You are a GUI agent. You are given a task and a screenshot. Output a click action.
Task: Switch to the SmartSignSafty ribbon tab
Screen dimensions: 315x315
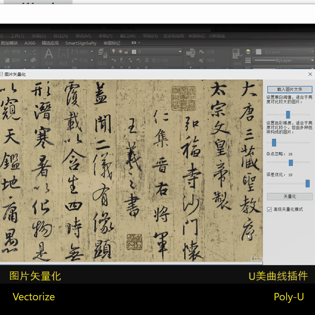pyautogui.click(x=81, y=43)
